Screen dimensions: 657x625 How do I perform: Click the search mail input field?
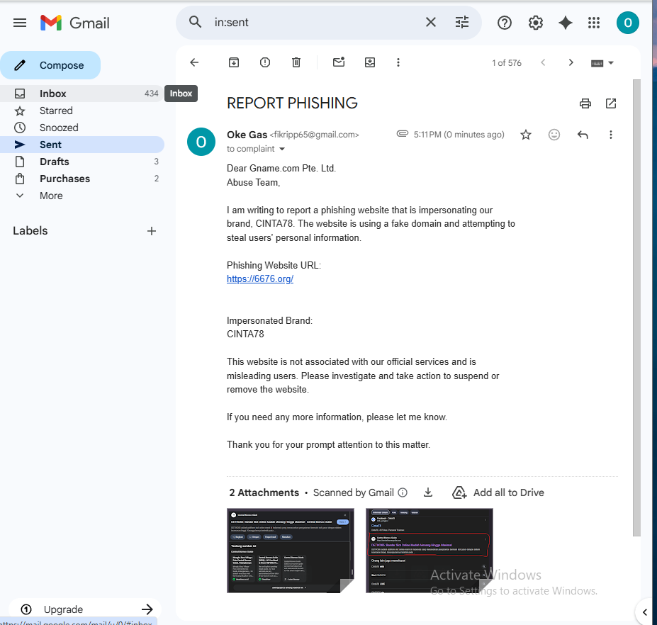314,22
